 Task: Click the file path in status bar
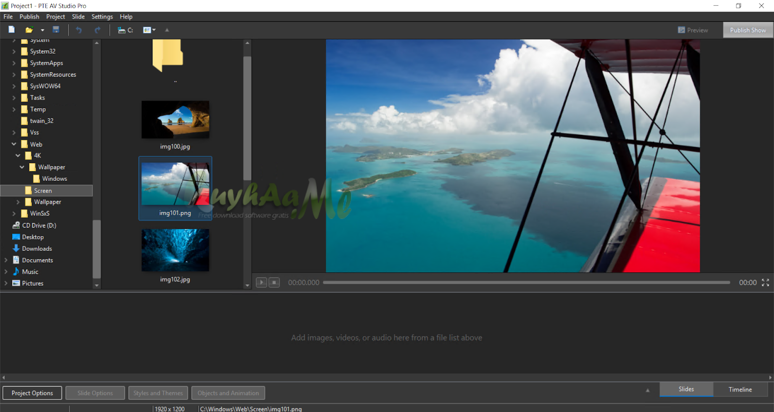pos(251,409)
